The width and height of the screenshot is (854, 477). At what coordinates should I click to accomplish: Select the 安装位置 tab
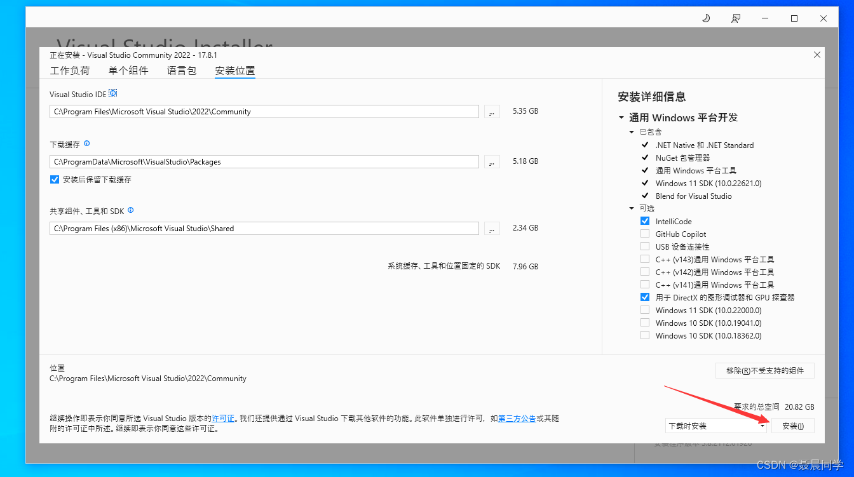tap(235, 71)
